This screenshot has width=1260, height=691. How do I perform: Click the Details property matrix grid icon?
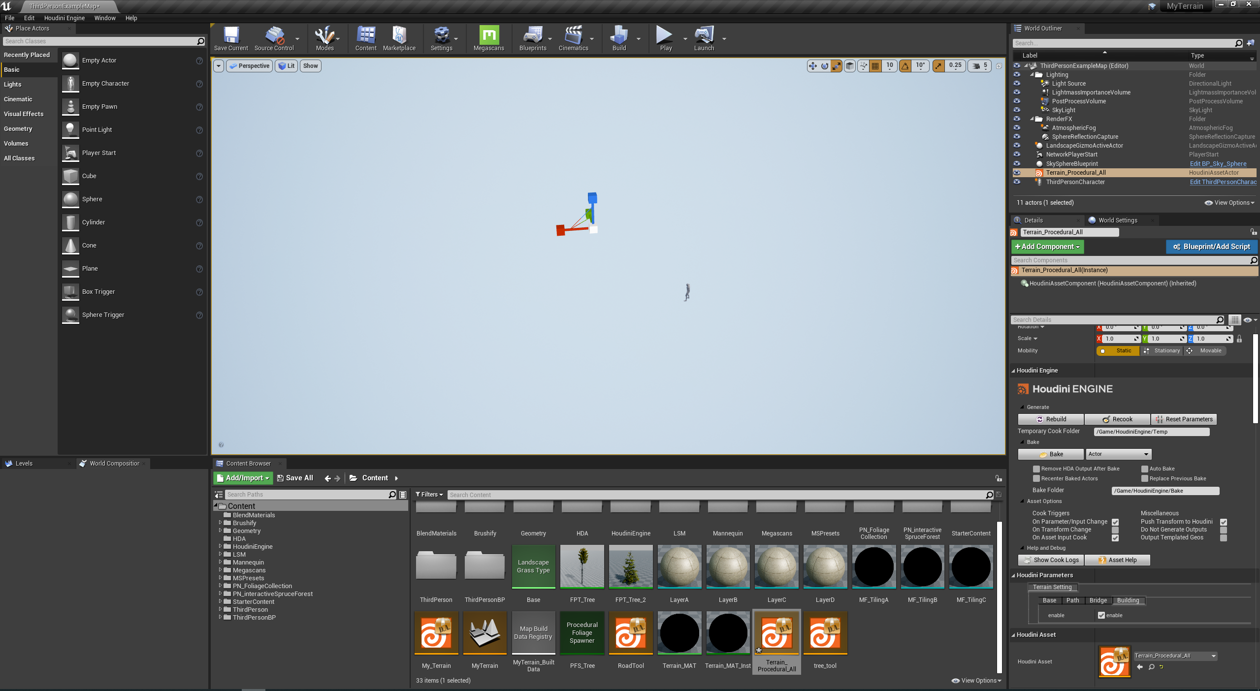pos(1234,320)
